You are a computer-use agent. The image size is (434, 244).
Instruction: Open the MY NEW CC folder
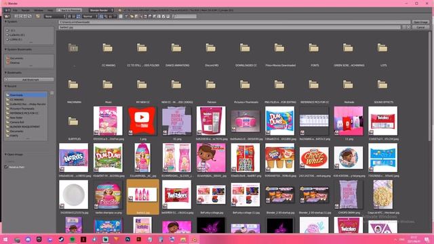tap(142, 85)
